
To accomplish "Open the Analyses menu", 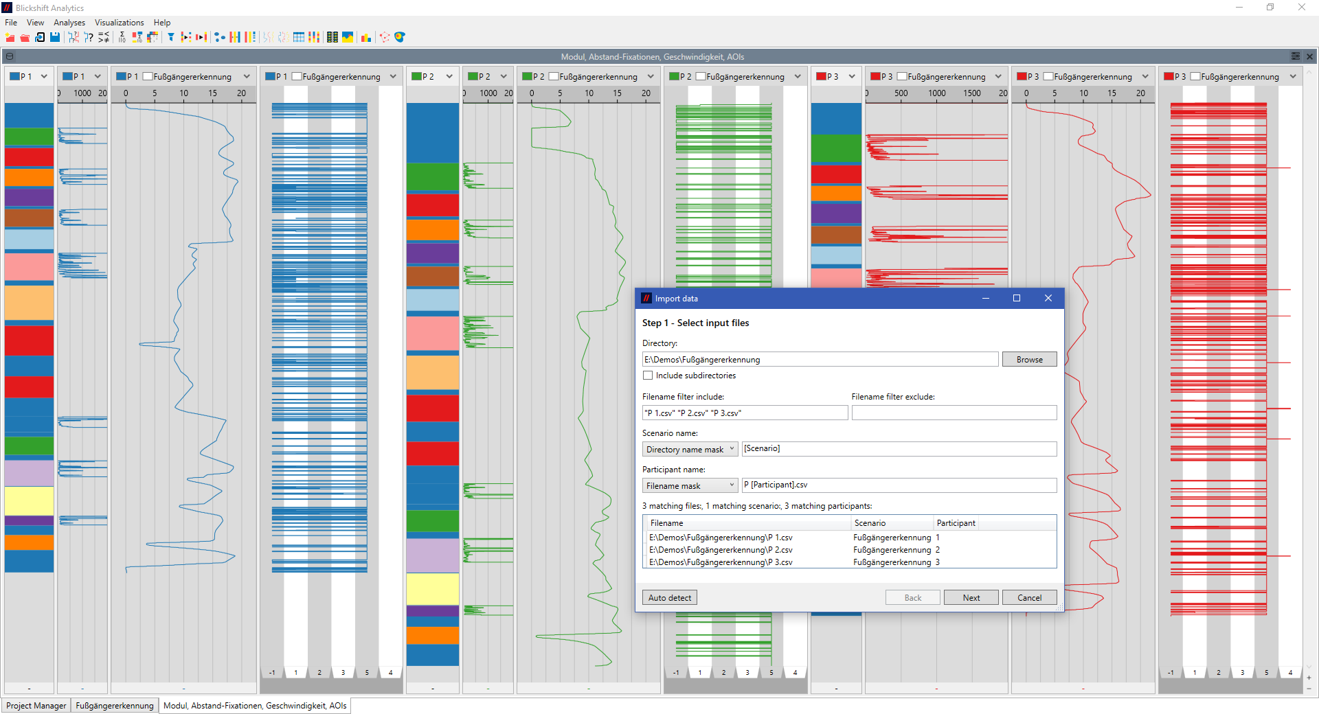I will (69, 23).
